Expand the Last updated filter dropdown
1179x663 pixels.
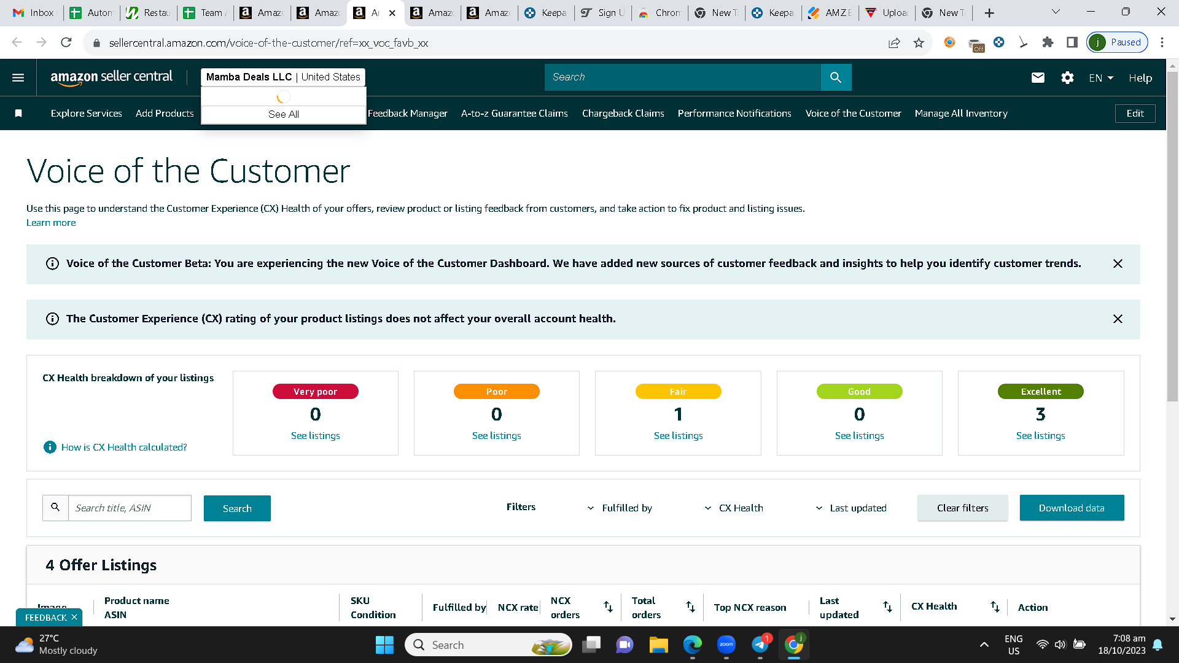[851, 508]
